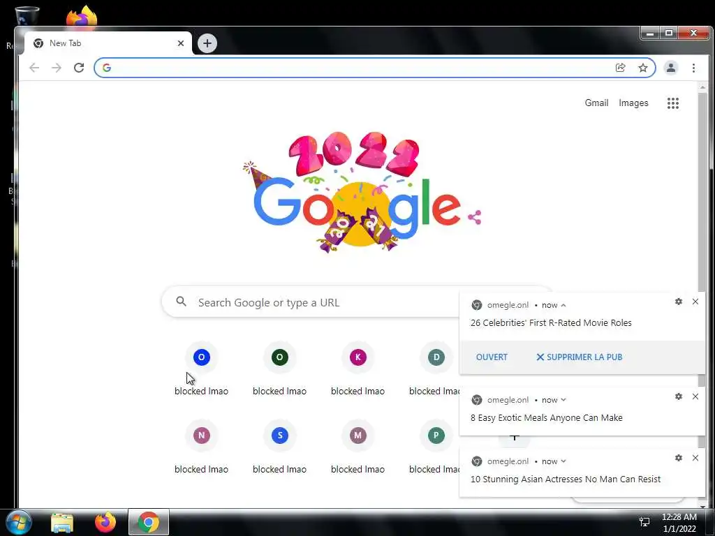Share the 2022 doodle via share icon
This screenshot has height=536, width=715.
pos(475,217)
